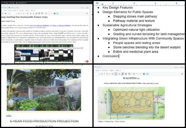Click the shortcode braces icon in top-left editor
This screenshot has width=186, height=128.
[x=58, y=13]
